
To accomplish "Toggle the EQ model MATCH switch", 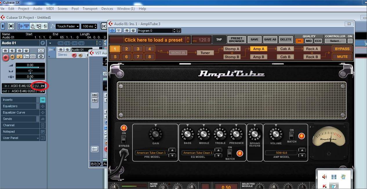I will (x=230, y=153).
